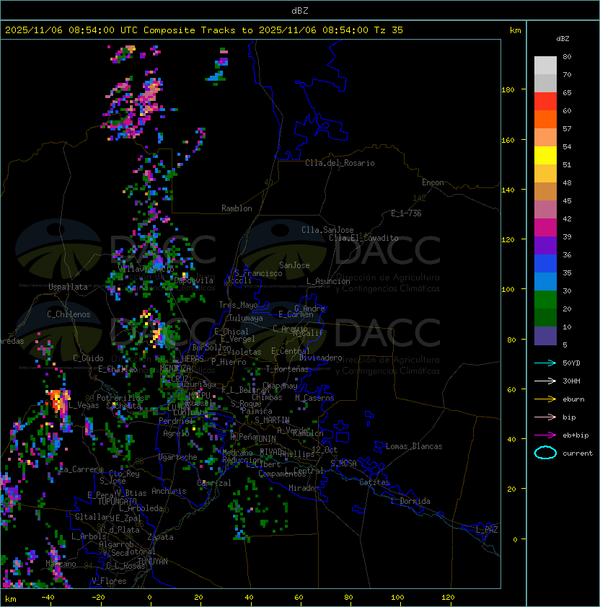Viewport: 600px width, 607px height.
Task: Click the Agrelo map label
Action: click(176, 433)
